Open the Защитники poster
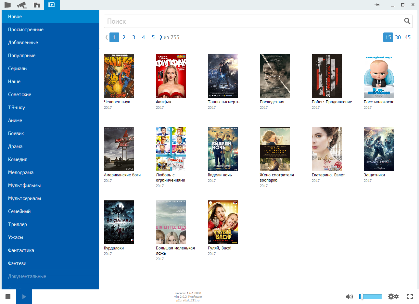 (x=379, y=149)
